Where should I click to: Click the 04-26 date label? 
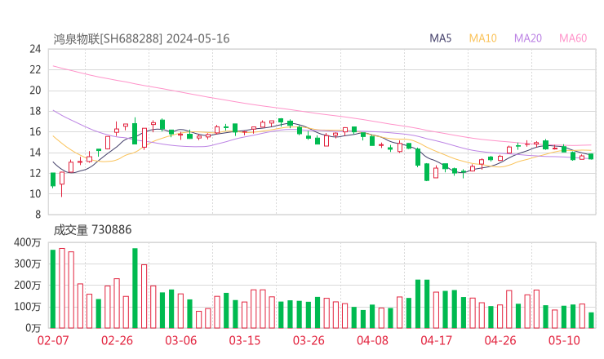point(500,340)
